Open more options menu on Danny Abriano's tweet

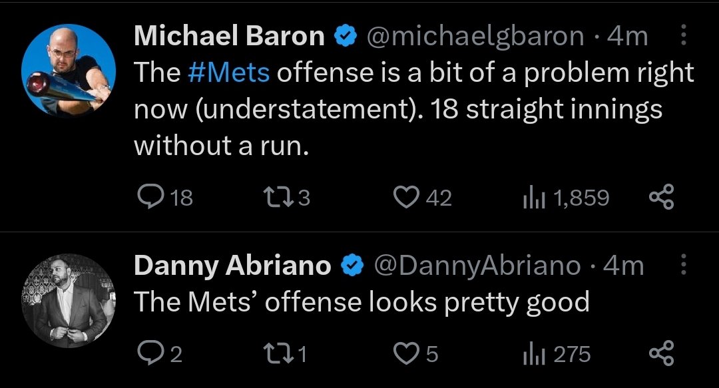click(x=683, y=265)
